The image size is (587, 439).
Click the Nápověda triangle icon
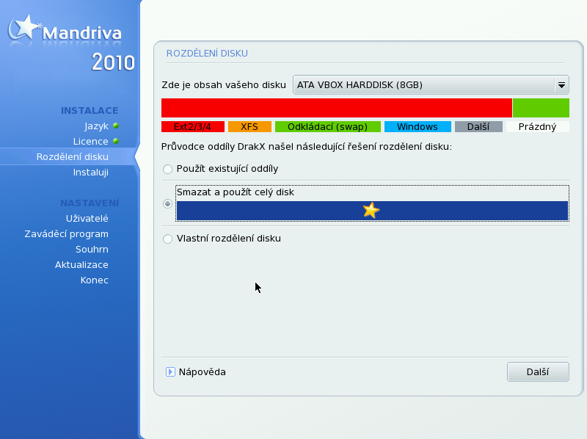170,371
